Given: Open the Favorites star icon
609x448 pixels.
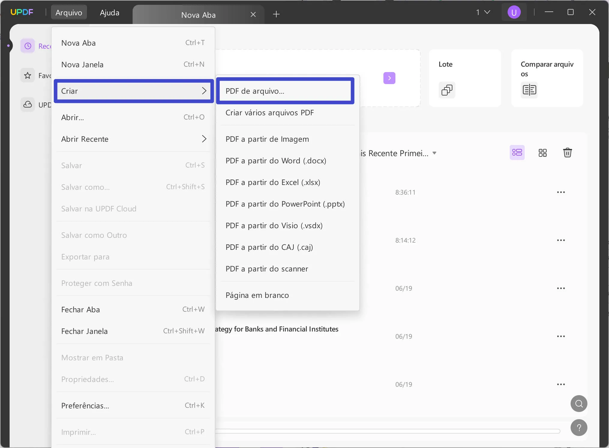Looking at the screenshot, I should click(28, 75).
